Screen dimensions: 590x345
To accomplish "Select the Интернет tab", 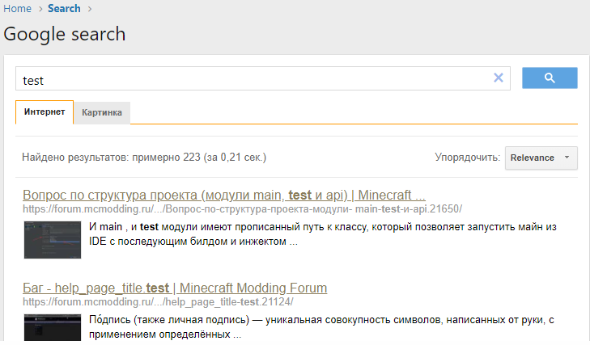I will coord(45,111).
